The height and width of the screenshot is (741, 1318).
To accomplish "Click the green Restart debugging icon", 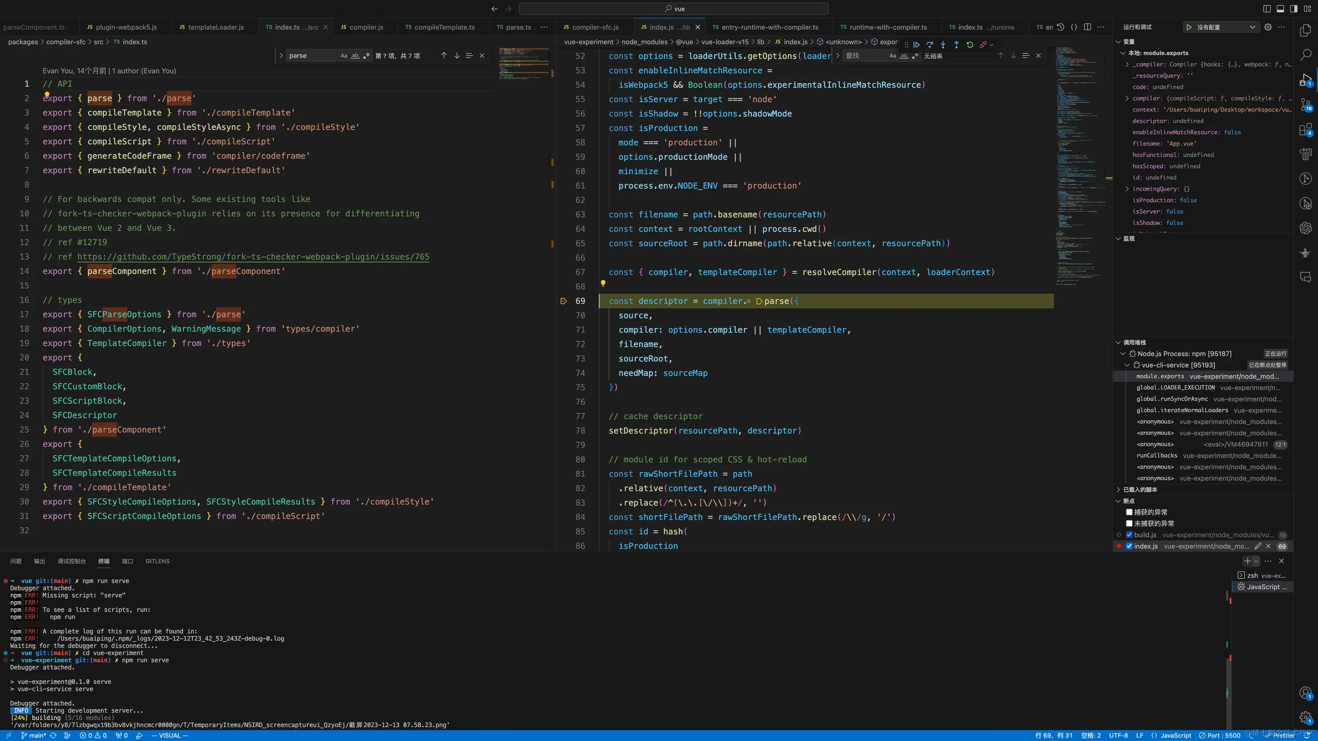I will pyautogui.click(x=970, y=44).
